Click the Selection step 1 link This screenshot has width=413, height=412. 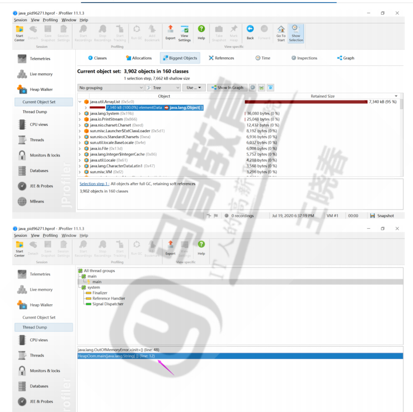coord(94,184)
